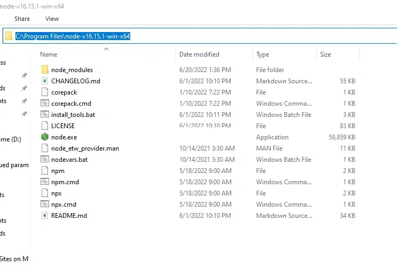Select the corepack file name
397x267 pixels.
click(64, 92)
